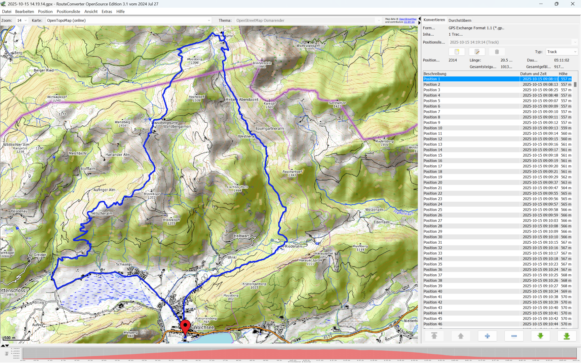Move selection down with green arrow
The width and height of the screenshot is (581, 363).
coord(540,336)
